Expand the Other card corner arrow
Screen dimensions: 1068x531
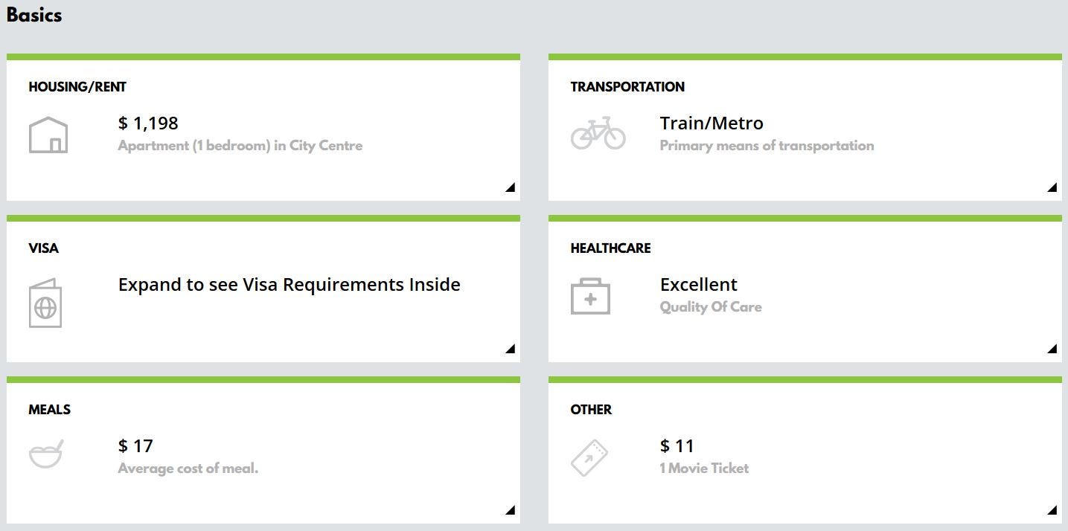[1052, 510]
